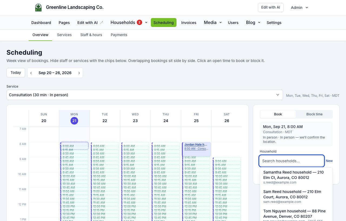The height and width of the screenshot is (221, 346).
Task: Go to the next week arrow
Action: 79,73
